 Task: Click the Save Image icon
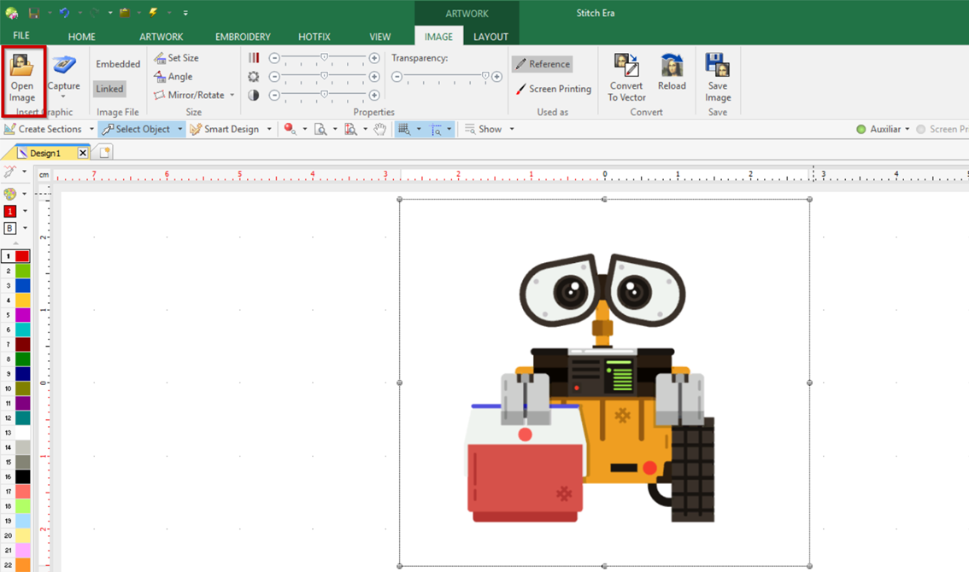click(x=718, y=65)
